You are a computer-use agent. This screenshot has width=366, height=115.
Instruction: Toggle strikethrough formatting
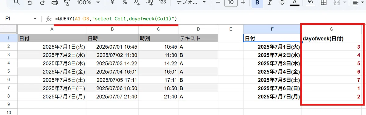tap(282, 3)
